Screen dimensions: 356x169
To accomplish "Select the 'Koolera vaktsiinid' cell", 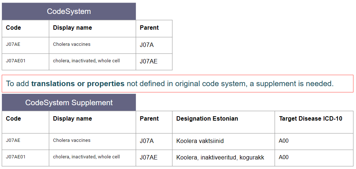I will (x=200, y=141).
